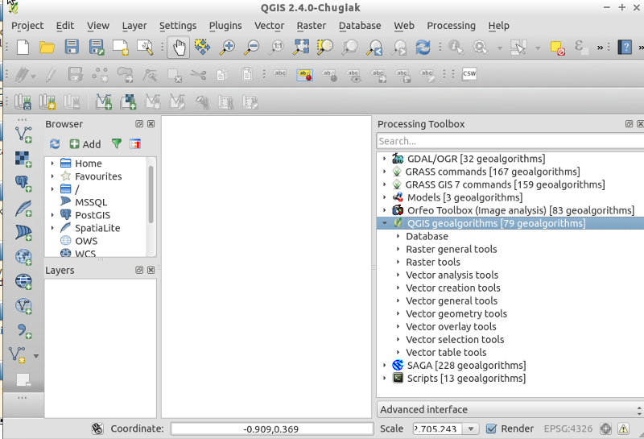Click the highlighted pin labels icon
This screenshot has width=644, height=439.
click(305, 74)
